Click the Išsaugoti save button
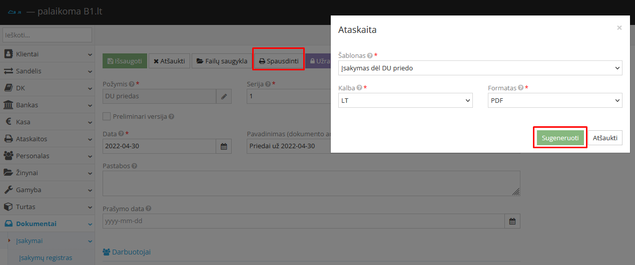Image resolution: width=635 pixels, height=265 pixels. coord(125,61)
